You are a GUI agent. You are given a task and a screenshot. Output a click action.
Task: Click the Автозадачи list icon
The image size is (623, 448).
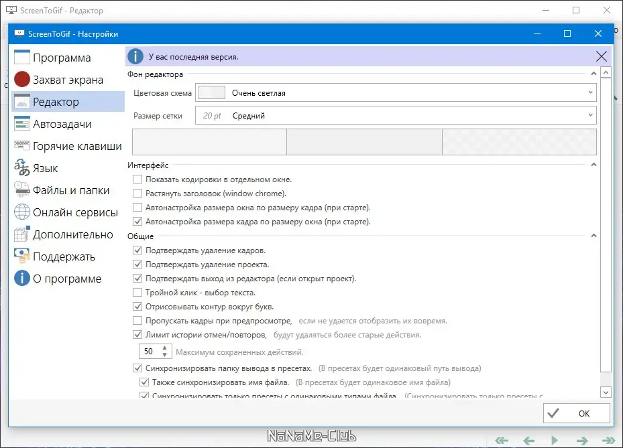coord(22,124)
